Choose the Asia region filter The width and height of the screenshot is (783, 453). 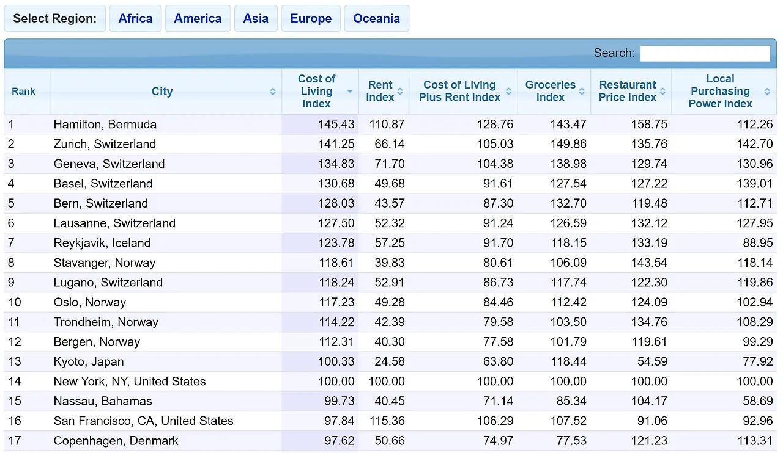click(x=256, y=18)
